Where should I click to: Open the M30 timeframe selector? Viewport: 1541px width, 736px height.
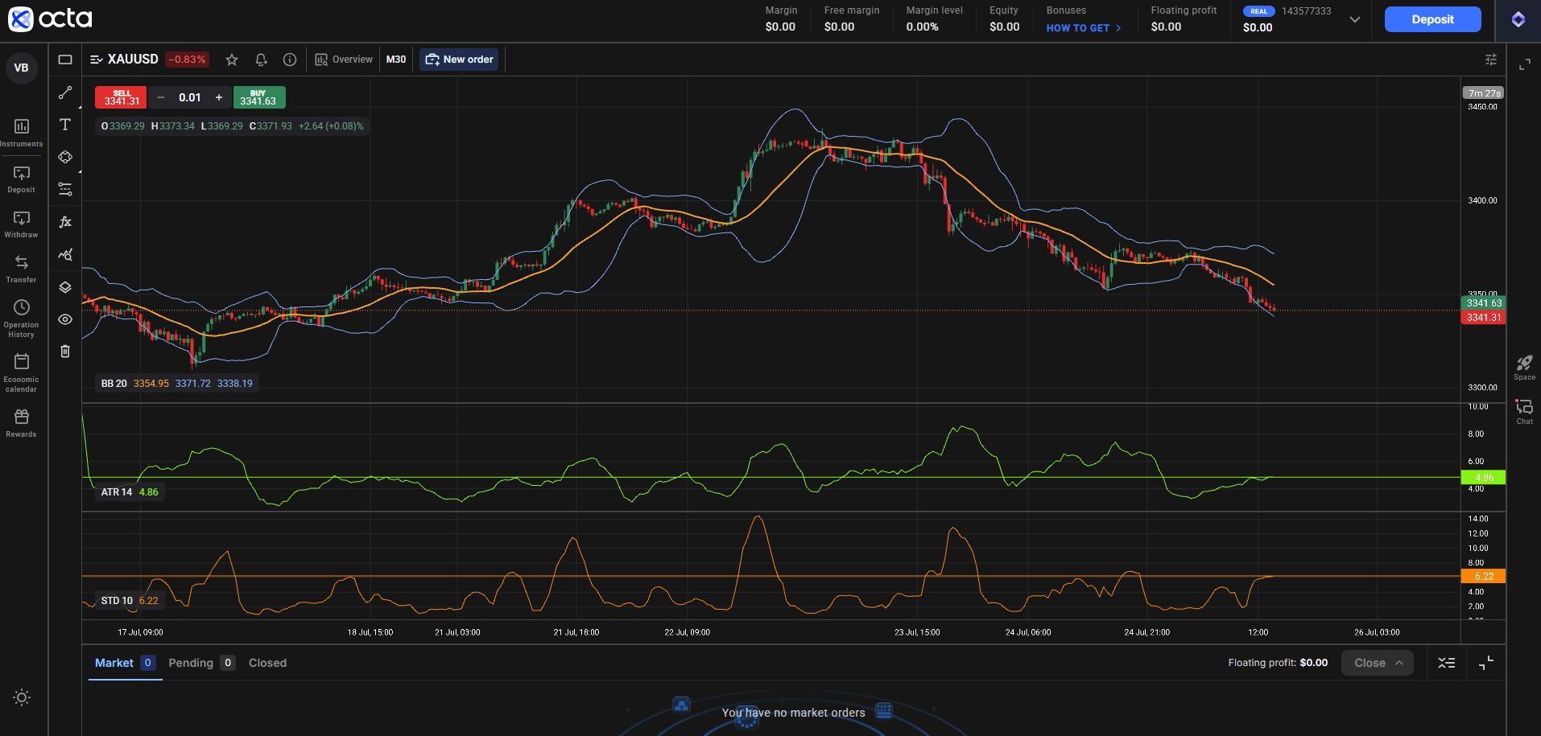coord(396,59)
